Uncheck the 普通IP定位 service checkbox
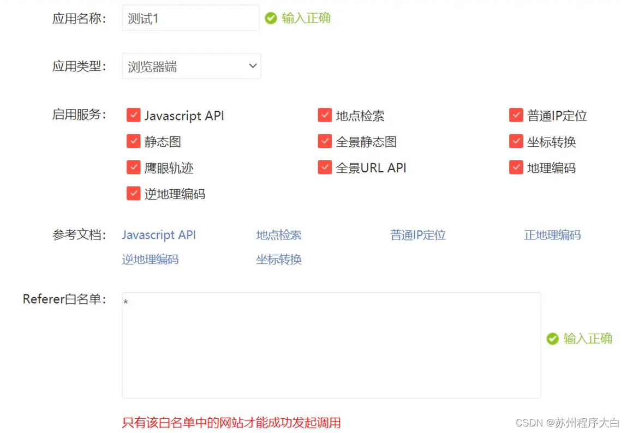 pyautogui.click(x=516, y=115)
